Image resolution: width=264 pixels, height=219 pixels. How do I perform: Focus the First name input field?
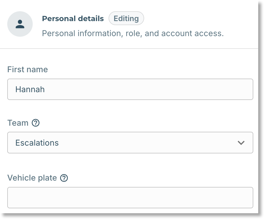[130, 89]
